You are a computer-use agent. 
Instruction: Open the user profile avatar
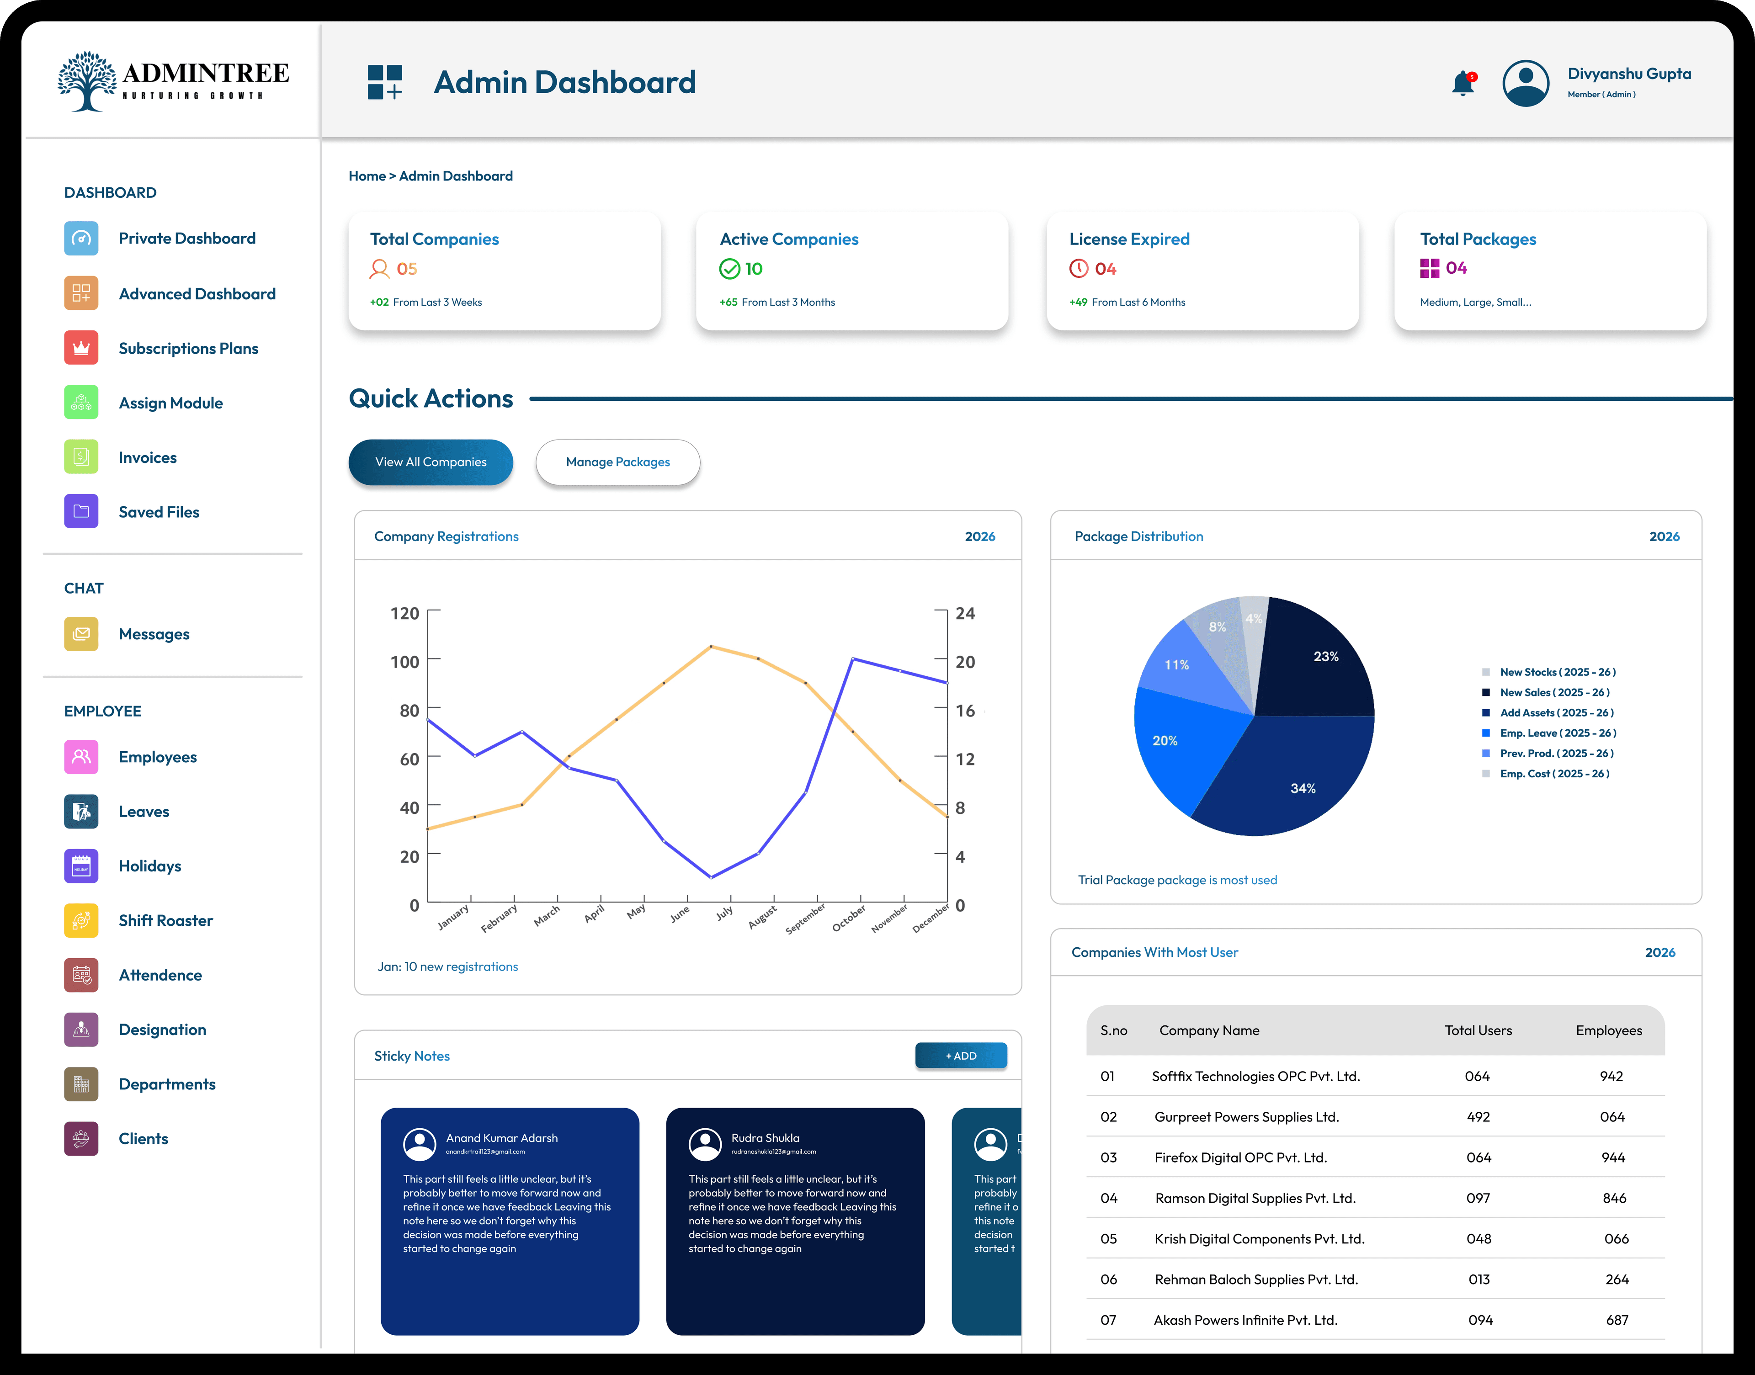point(1526,83)
